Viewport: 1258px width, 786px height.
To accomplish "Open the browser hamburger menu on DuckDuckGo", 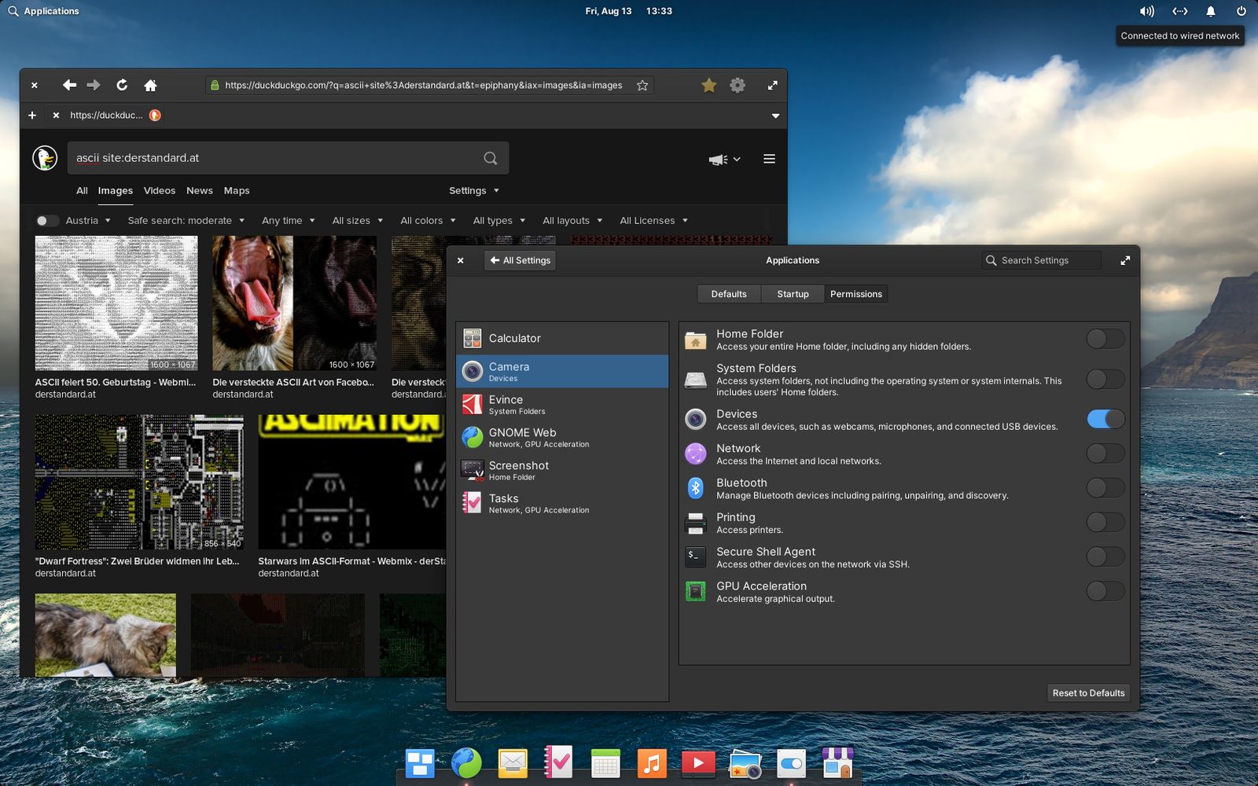I will coord(769,158).
